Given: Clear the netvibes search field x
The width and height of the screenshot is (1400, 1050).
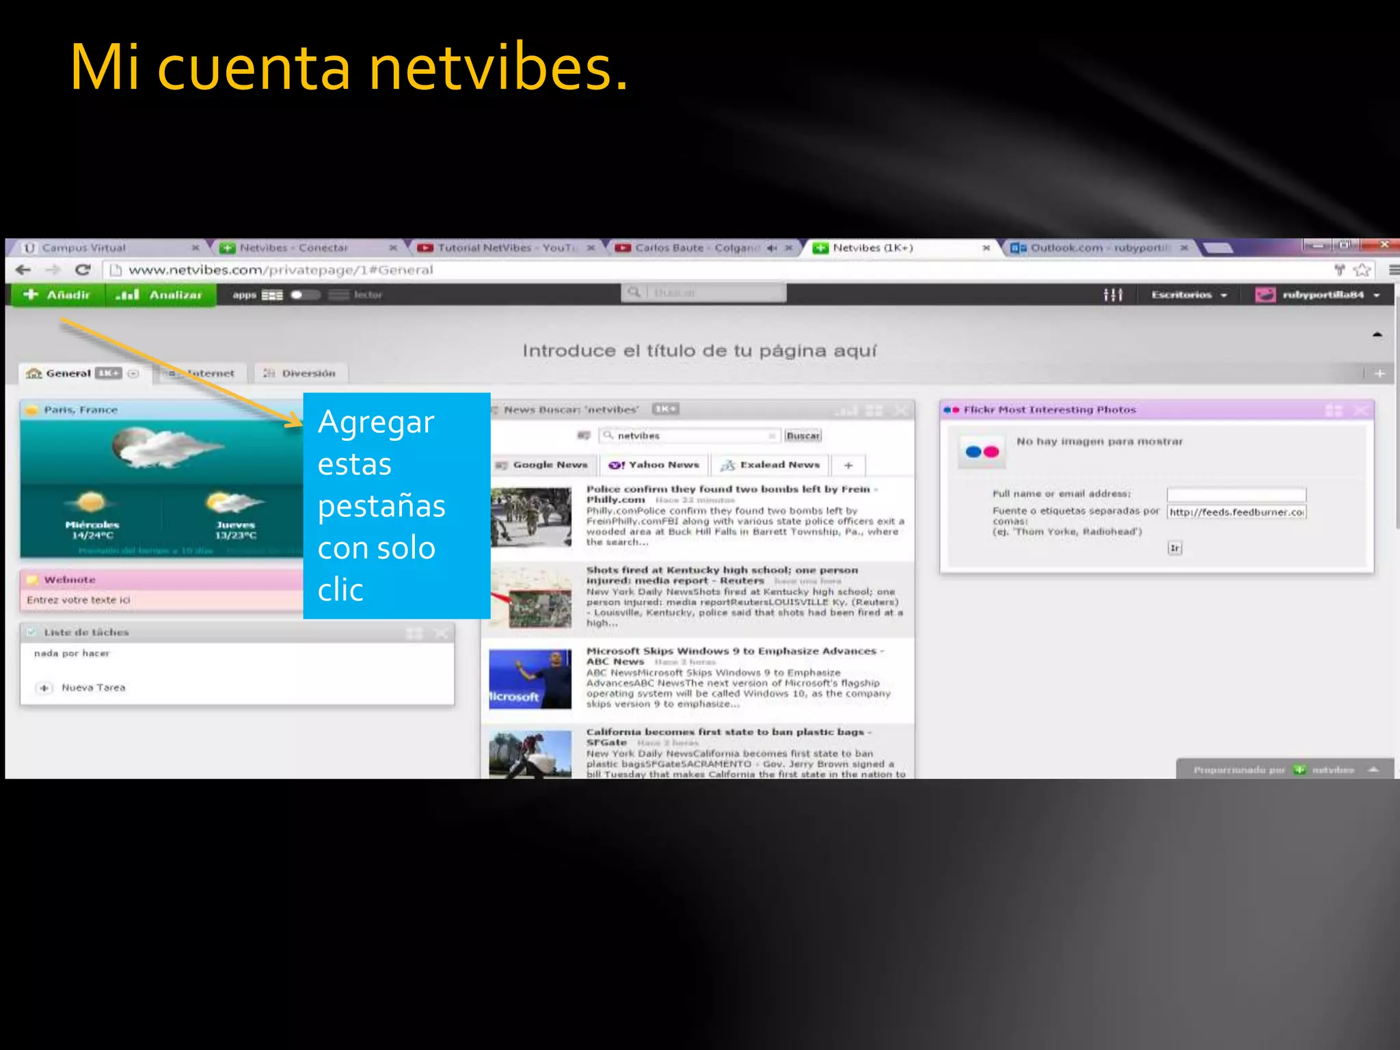Looking at the screenshot, I should tap(772, 435).
